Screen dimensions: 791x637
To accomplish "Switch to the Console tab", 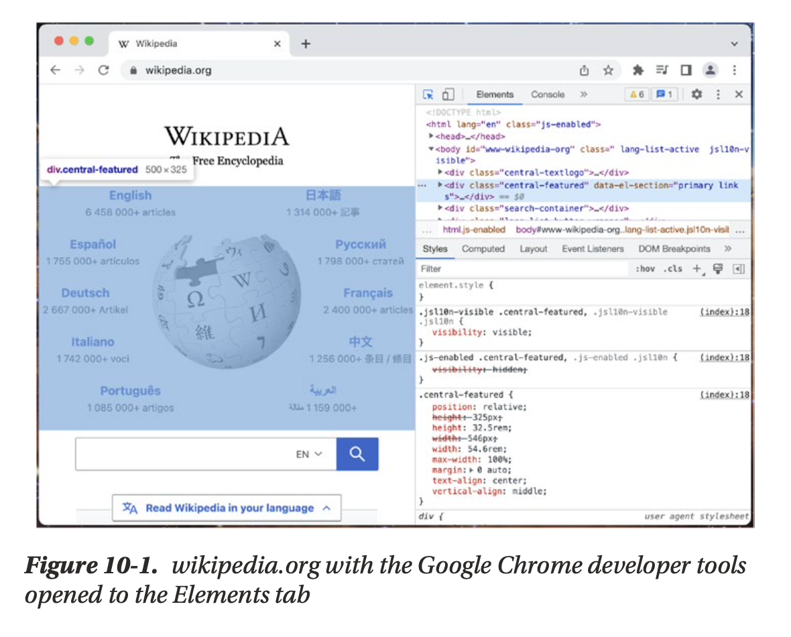I will (x=548, y=95).
